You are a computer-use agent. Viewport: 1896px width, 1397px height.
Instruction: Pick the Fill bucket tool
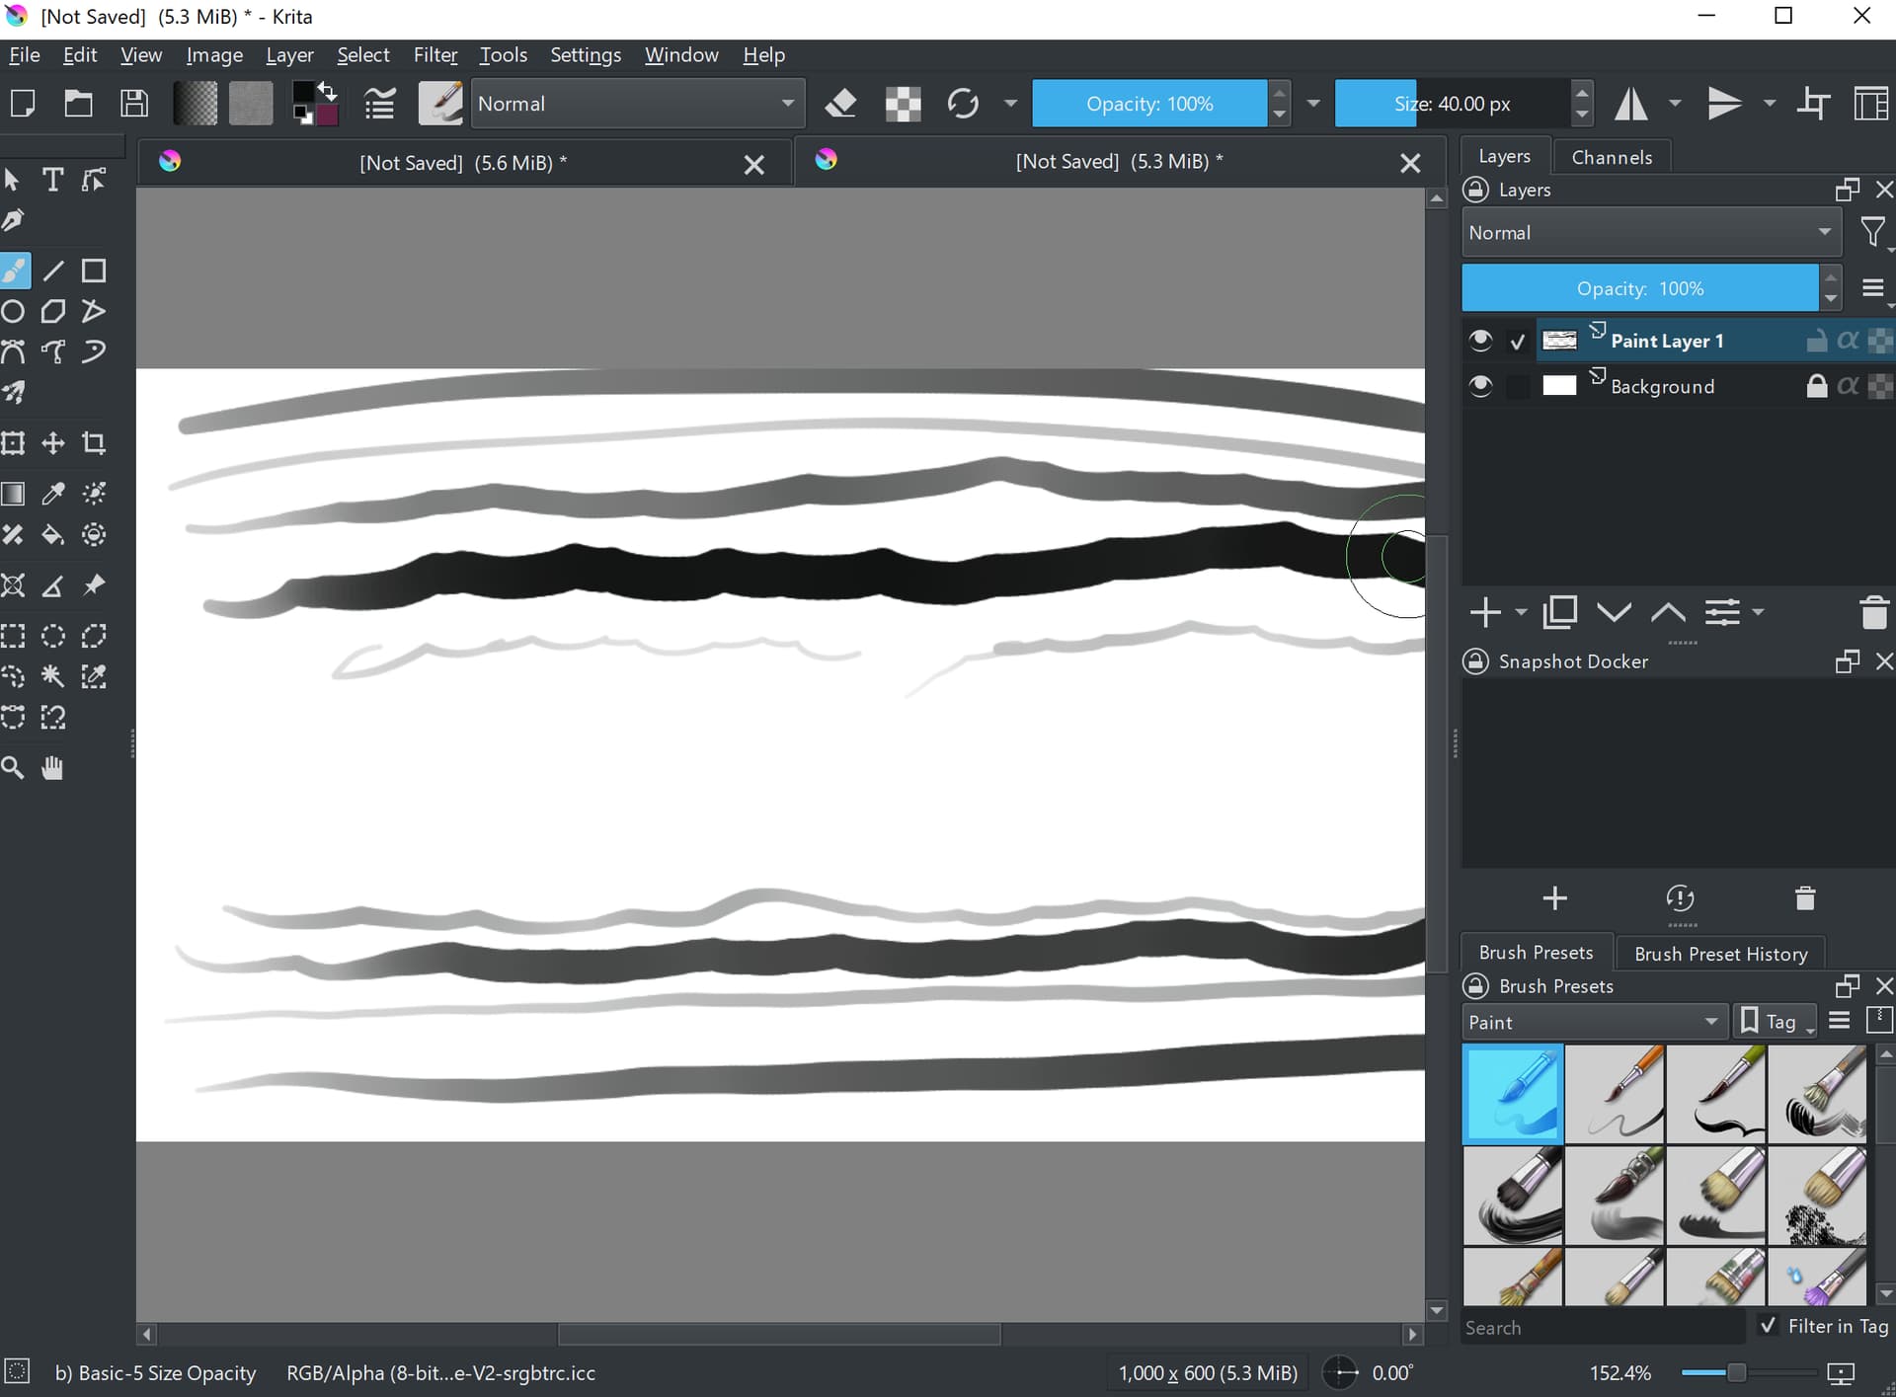pyautogui.click(x=52, y=535)
